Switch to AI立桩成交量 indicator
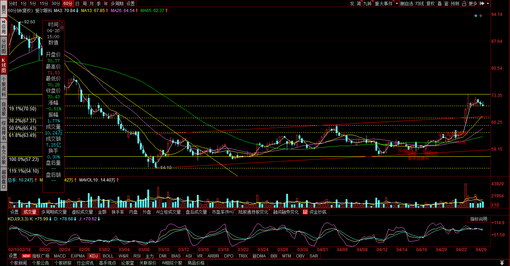This screenshot has height=266, width=510. (x=168, y=212)
